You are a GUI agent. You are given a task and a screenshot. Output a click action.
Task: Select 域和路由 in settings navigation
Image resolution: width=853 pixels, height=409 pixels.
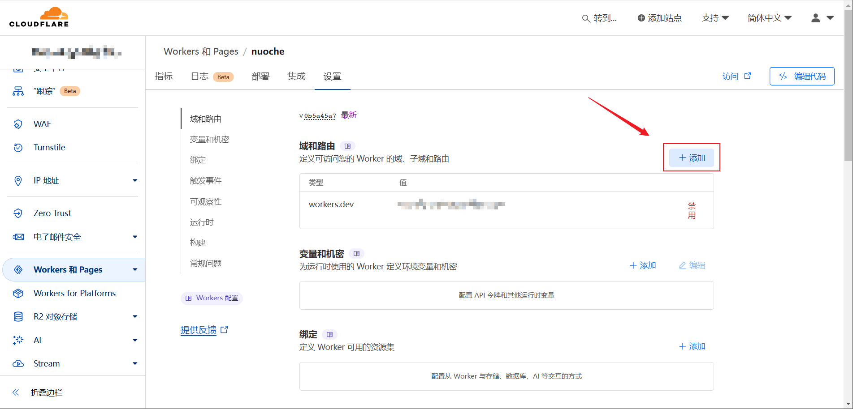(206, 119)
